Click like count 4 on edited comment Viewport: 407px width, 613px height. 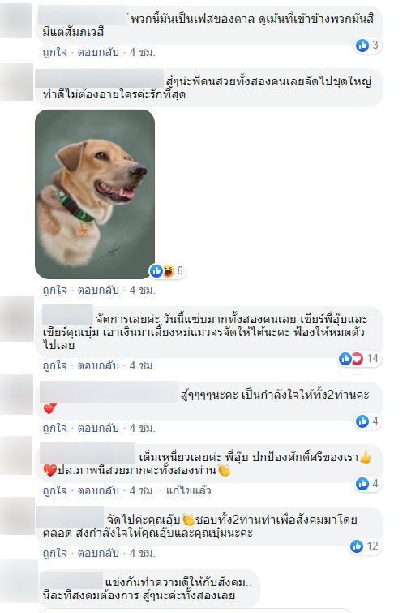pyautogui.click(x=367, y=484)
